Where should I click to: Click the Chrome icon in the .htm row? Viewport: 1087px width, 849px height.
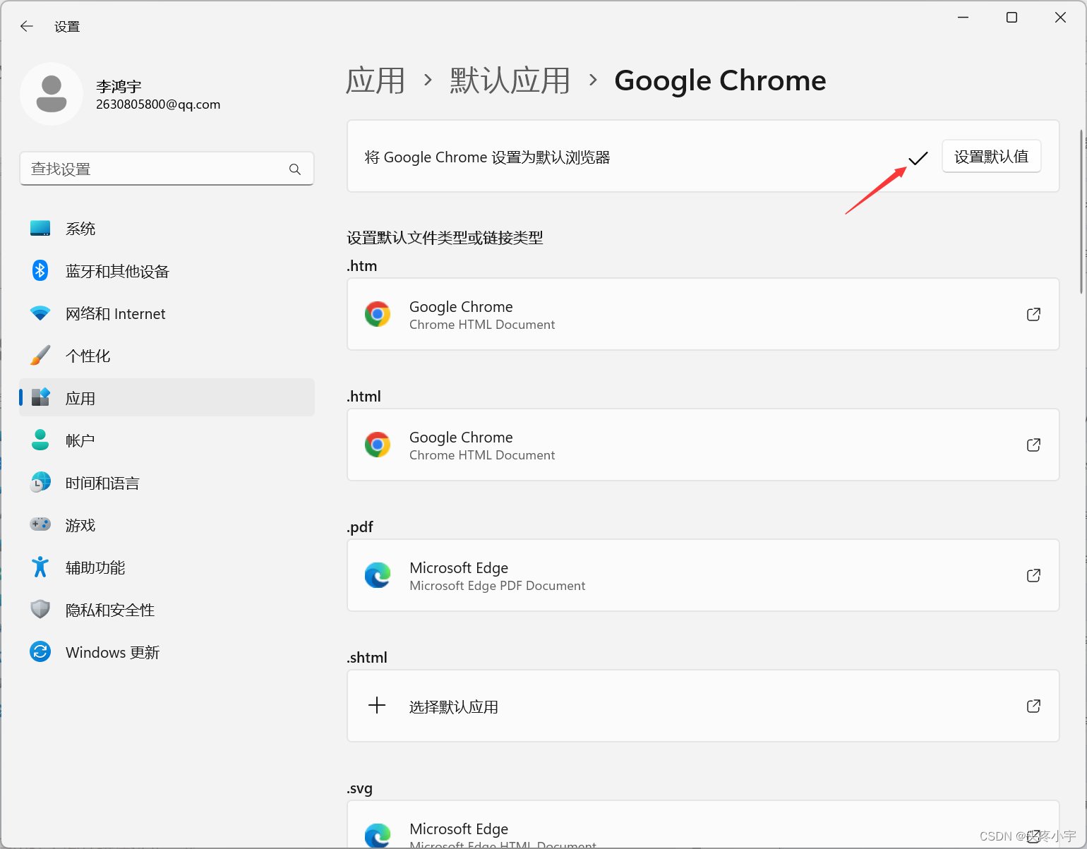click(x=378, y=314)
